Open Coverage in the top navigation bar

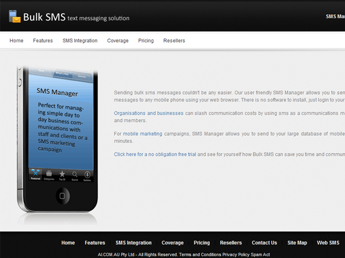click(x=118, y=41)
